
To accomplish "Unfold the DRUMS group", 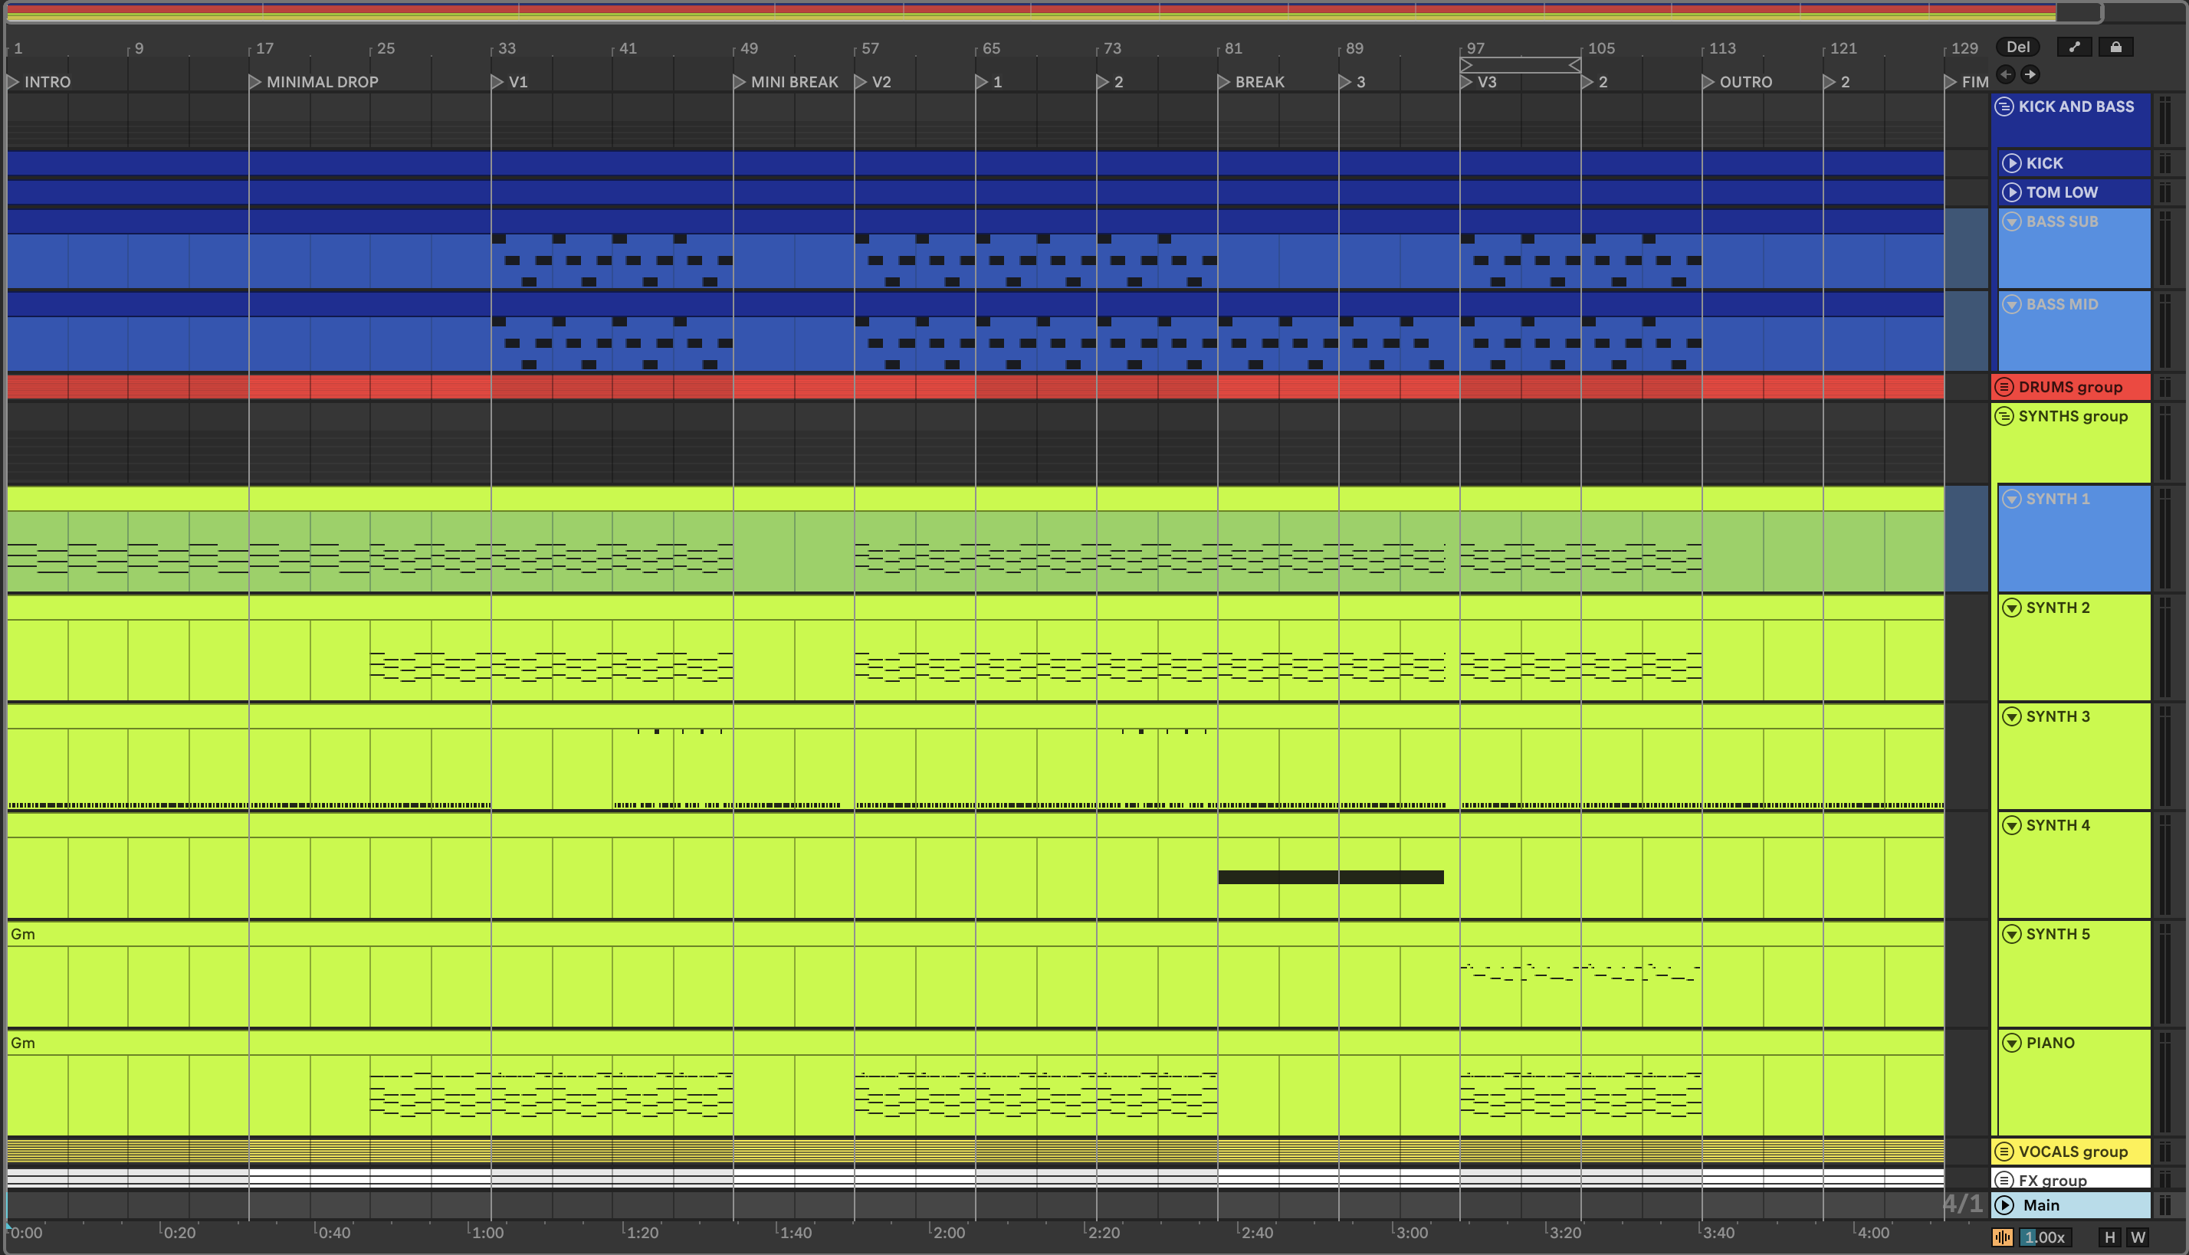I will click(x=2004, y=387).
